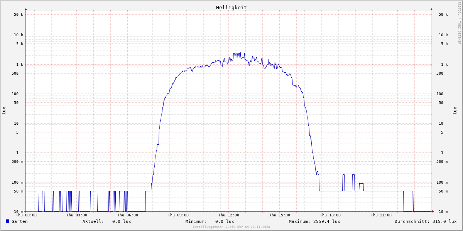Image resolution: width=463 pixels, height=231 pixels.
Task: Select the 'Thu 21:00' time axis label
Action: tap(381, 215)
